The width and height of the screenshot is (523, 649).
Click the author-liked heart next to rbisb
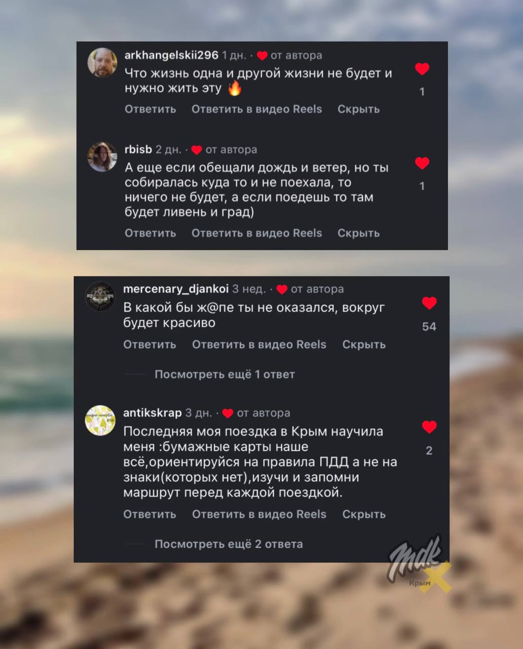(197, 150)
